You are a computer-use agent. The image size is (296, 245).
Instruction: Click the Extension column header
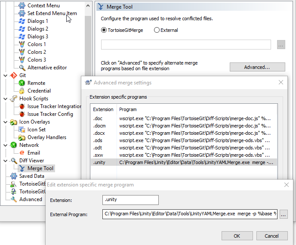[x=103, y=109]
